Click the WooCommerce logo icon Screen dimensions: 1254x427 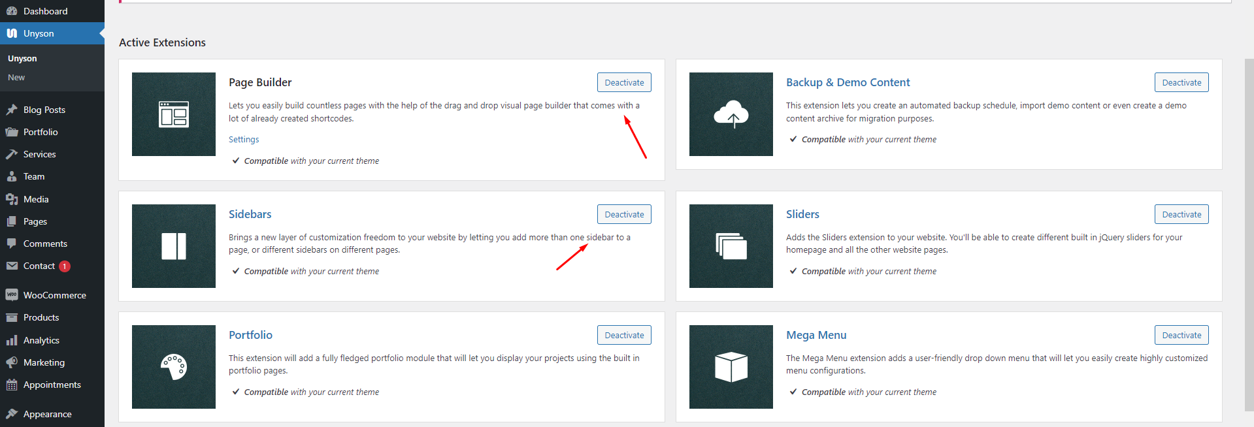12,295
